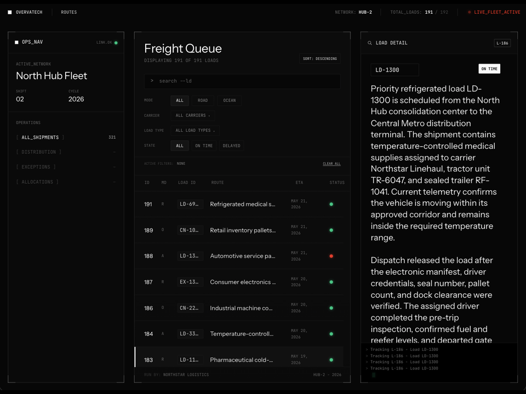This screenshot has height=394, width=526.
Task: Click the shipments count 321
Action: click(x=112, y=137)
